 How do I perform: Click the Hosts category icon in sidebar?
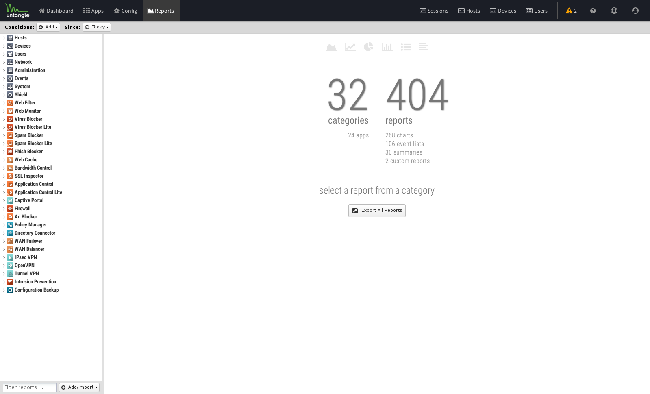[10, 38]
